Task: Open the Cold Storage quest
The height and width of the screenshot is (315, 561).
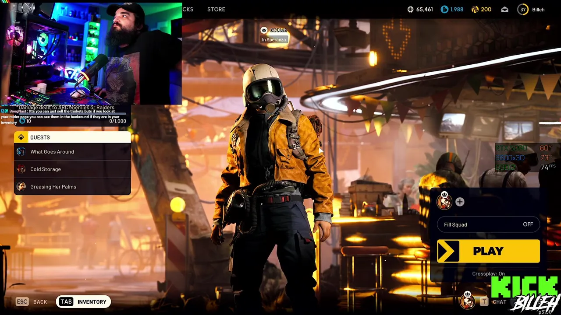Action: click(72, 169)
